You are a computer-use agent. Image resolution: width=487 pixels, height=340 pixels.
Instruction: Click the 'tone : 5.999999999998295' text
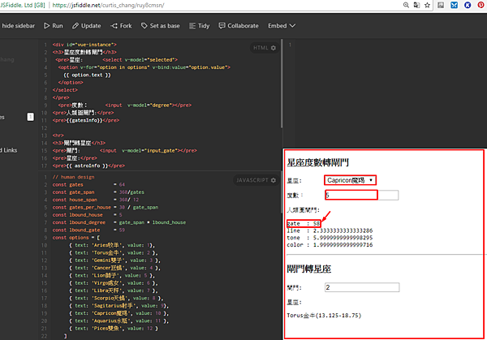click(330, 238)
